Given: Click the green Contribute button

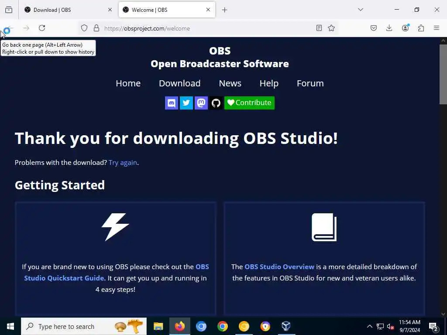Looking at the screenshot, I should [249, 103].
